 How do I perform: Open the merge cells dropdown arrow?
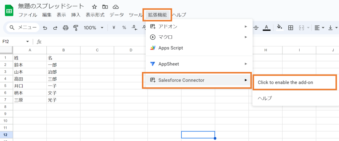click(308, 28)
